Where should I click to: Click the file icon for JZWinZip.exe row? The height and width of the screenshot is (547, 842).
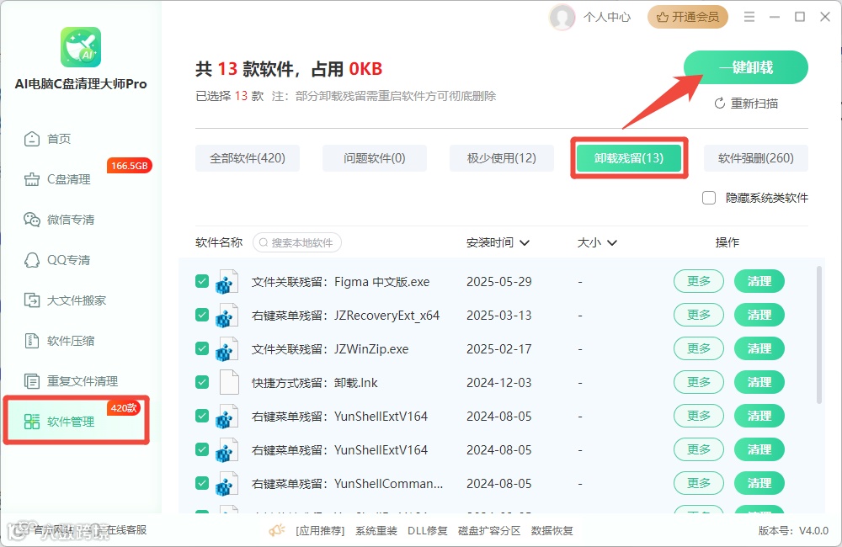click(227, 349)
